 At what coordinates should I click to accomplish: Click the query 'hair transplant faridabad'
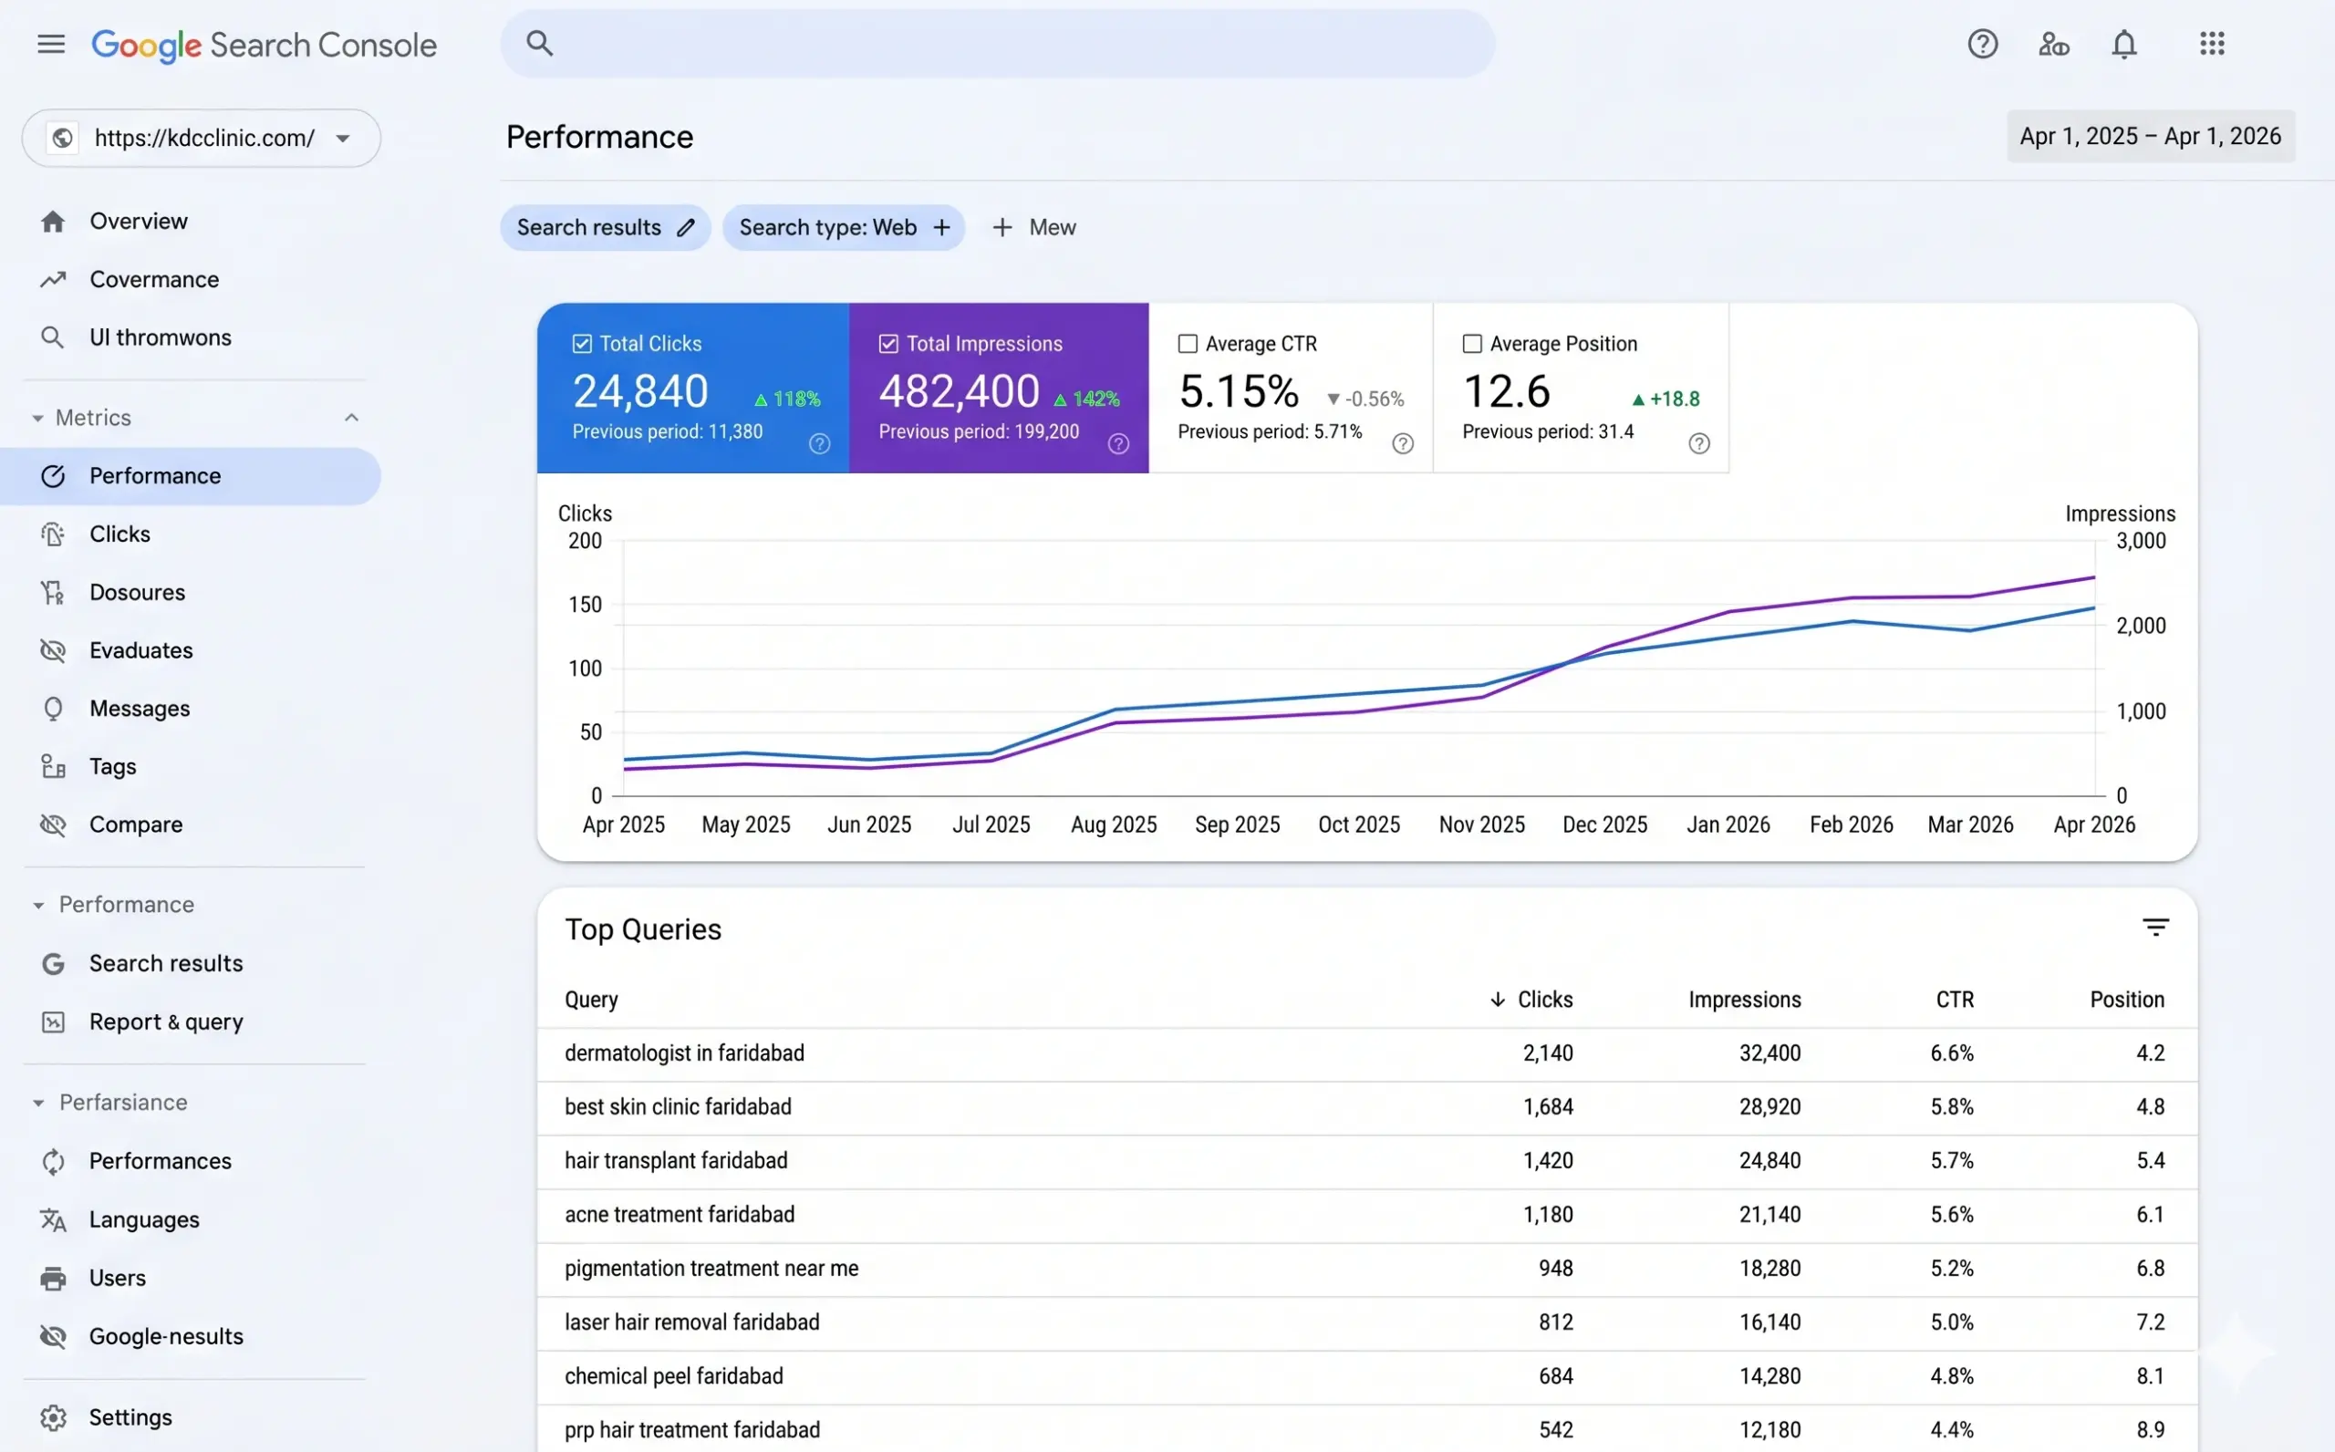[676, 1161]
